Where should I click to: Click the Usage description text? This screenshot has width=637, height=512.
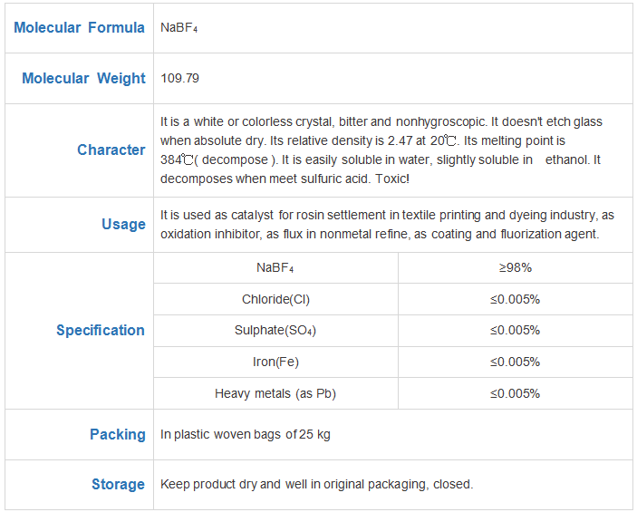387,225
